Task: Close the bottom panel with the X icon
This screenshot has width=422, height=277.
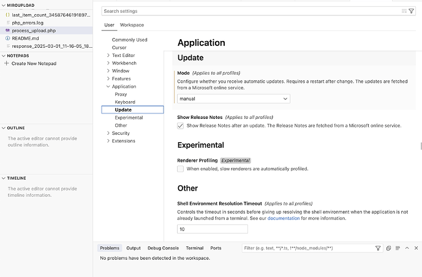Action: point(416,248)
